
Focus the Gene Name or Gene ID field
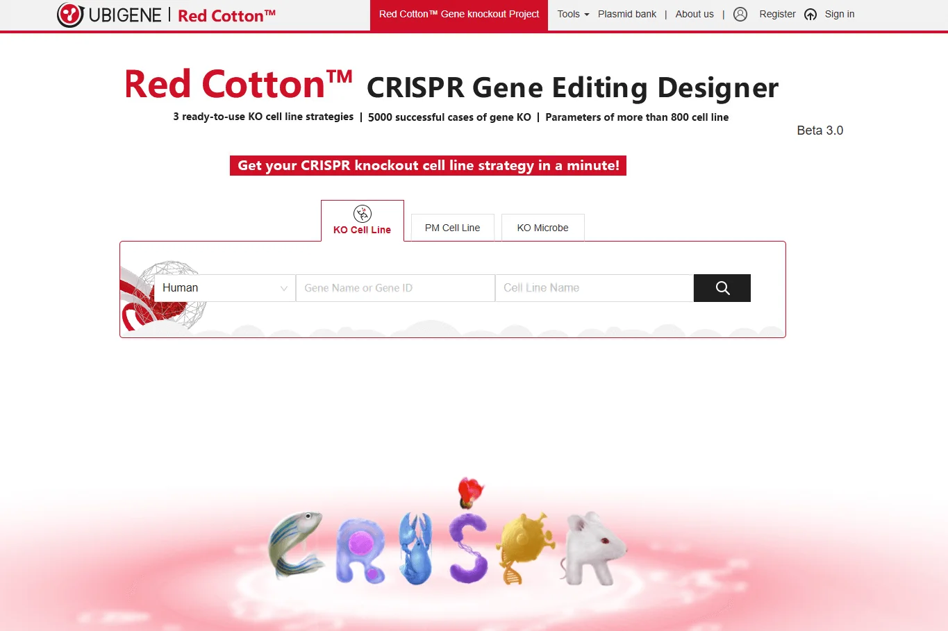(395, 288)
